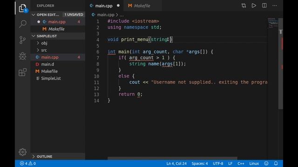Split the editor with split icon

point(264,6)
